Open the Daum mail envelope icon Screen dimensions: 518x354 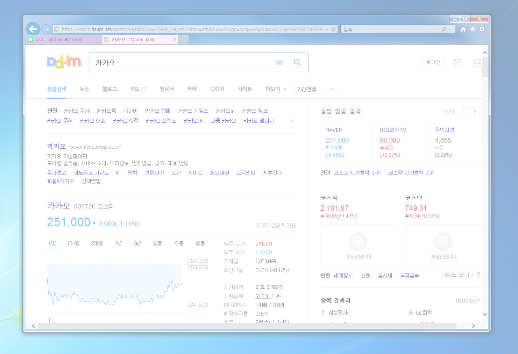click(458, 63)
